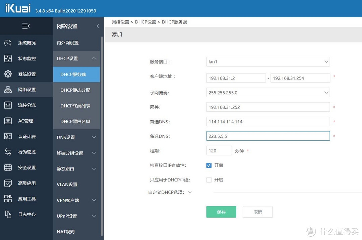Screen dimensions: 362x240
Task: Click the submenu vertical scrollbar
Action: [102, 136]
